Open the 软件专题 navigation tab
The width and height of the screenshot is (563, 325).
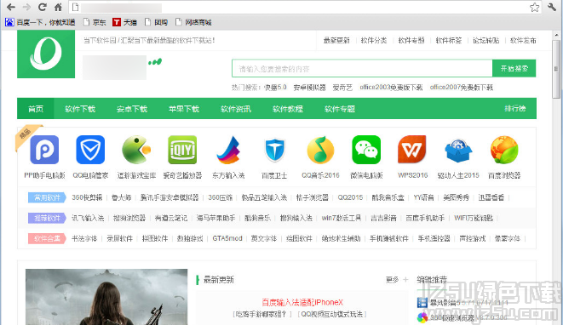pos(340,109)
